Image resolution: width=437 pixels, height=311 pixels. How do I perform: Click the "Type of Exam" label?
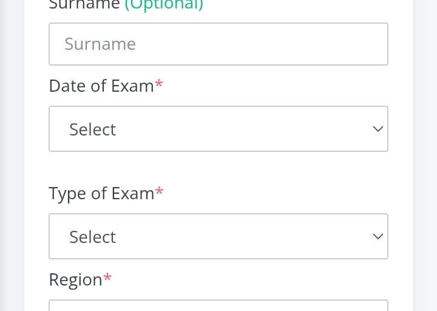[x=101, y=194]
